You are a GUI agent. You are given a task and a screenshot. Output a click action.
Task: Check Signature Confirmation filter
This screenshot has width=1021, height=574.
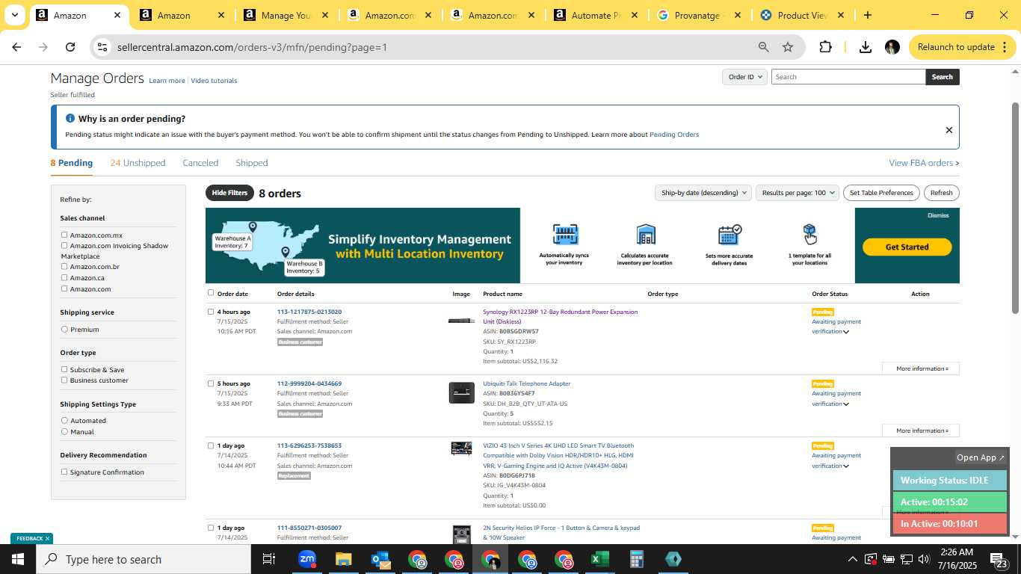pyautogui.click(x=64, y=472)
